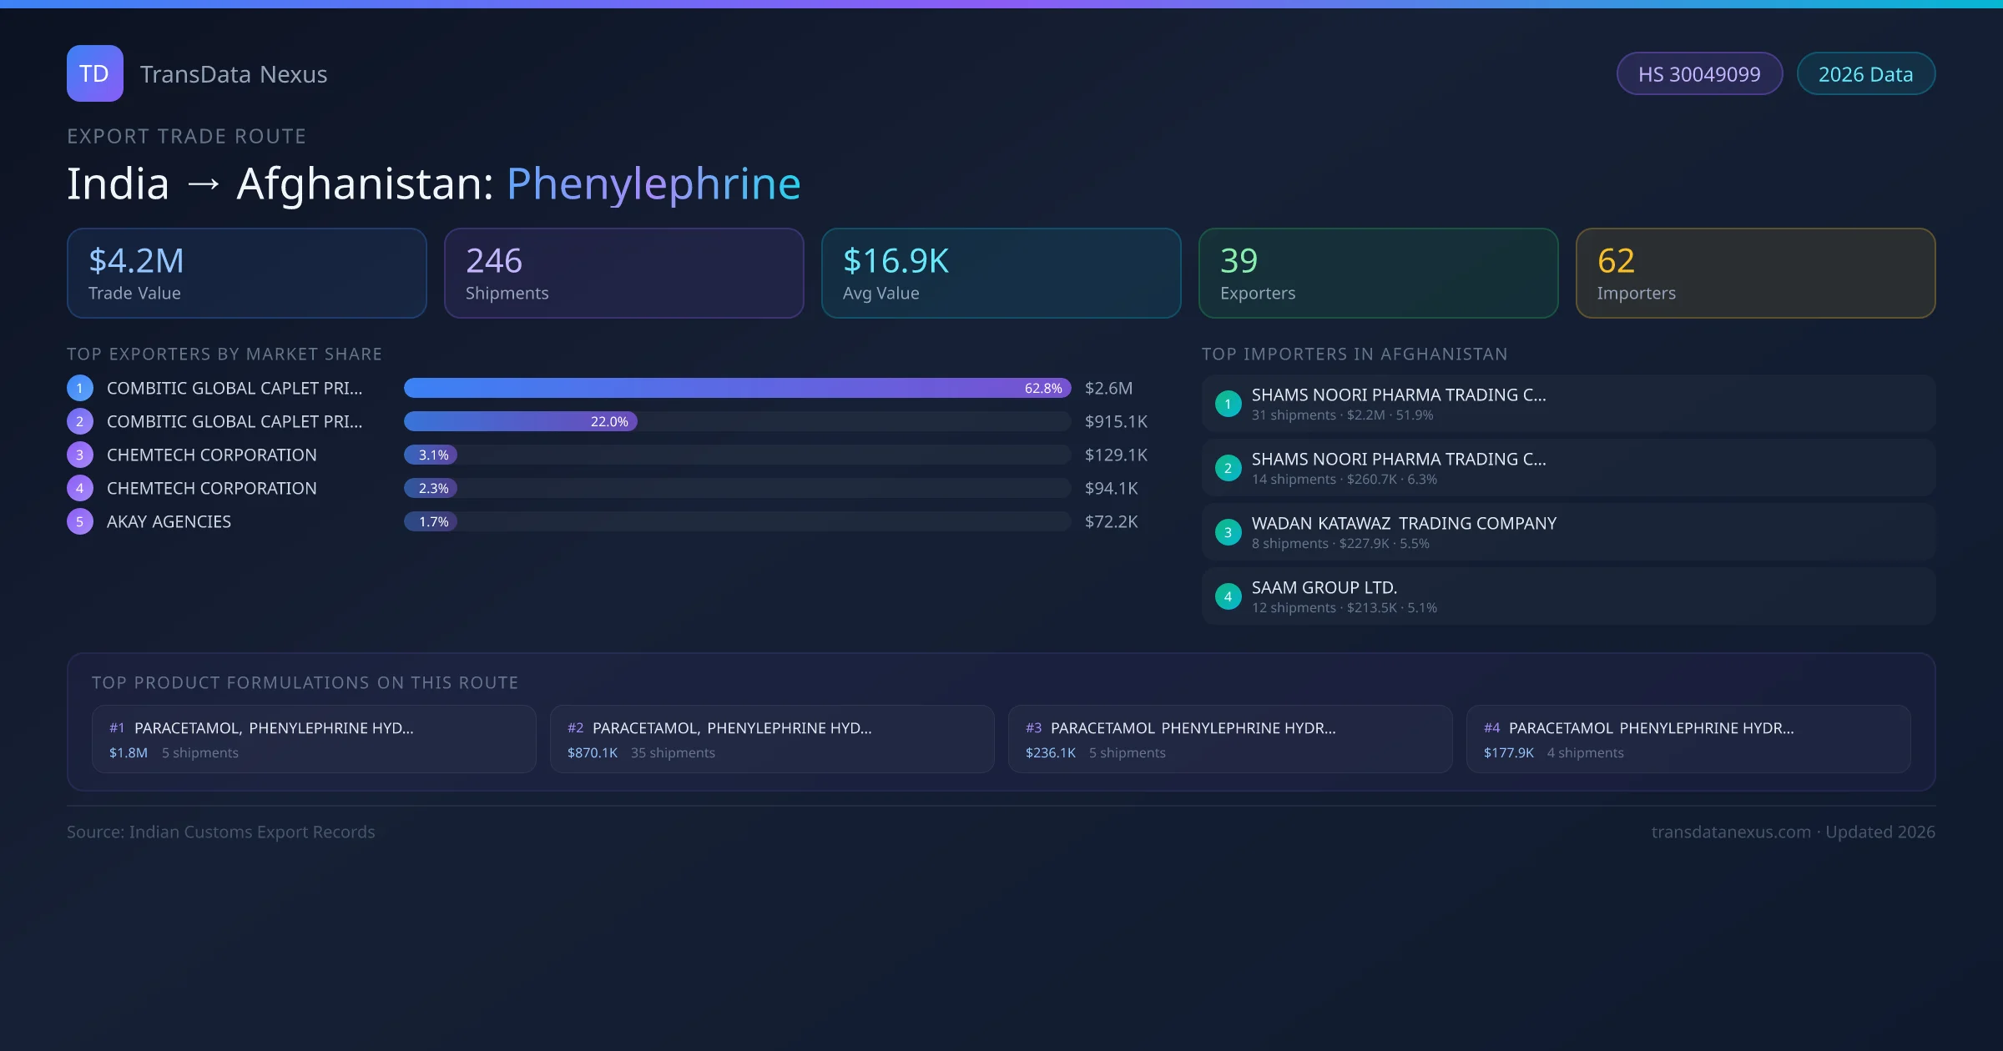The width and height of the screenshot is (2003, 1051).
Task: Select badge 3 beside WADAN KATAWAZ TRADING COMPANY
Action: click(1228, 531)
